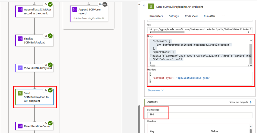Click the HTTP icon on the 'Send SCIMBulkPayload to API endpoint' node
The image size is (257, 133).
[20, 93]
